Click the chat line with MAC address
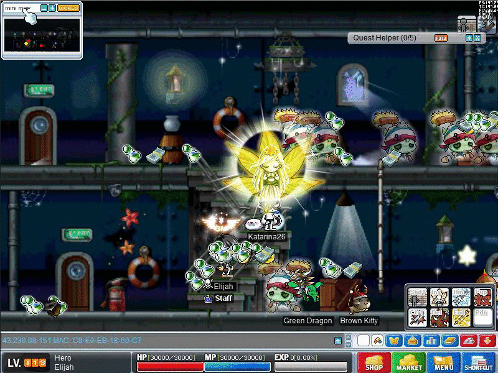Screen dimensions: 498x373 [72, 341]
